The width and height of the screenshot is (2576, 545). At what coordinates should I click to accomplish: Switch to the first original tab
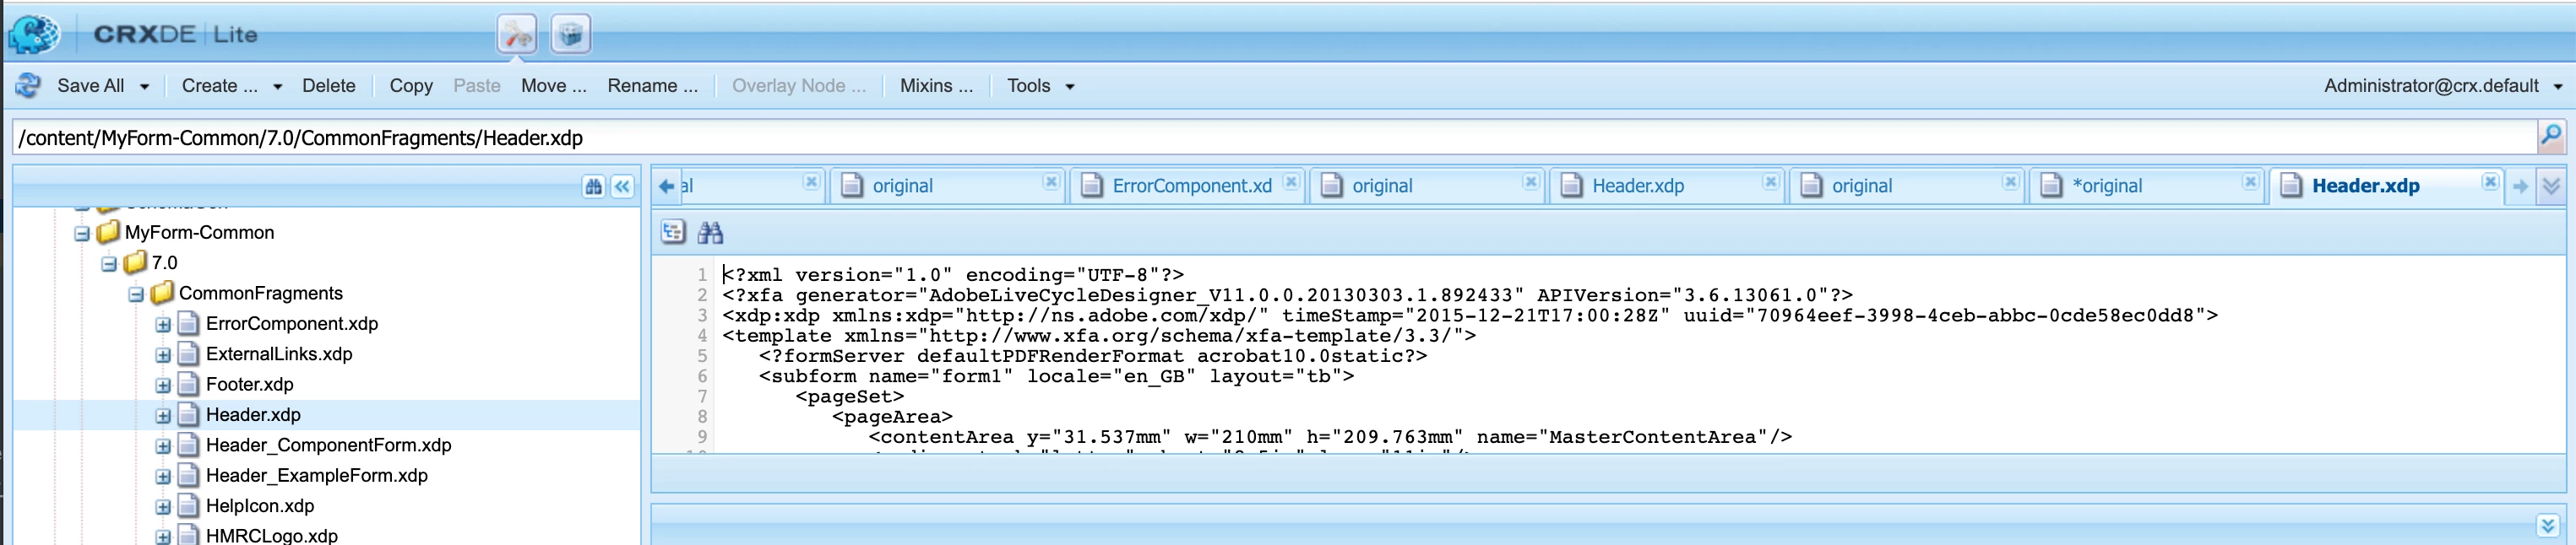click(x=948, y=186)
